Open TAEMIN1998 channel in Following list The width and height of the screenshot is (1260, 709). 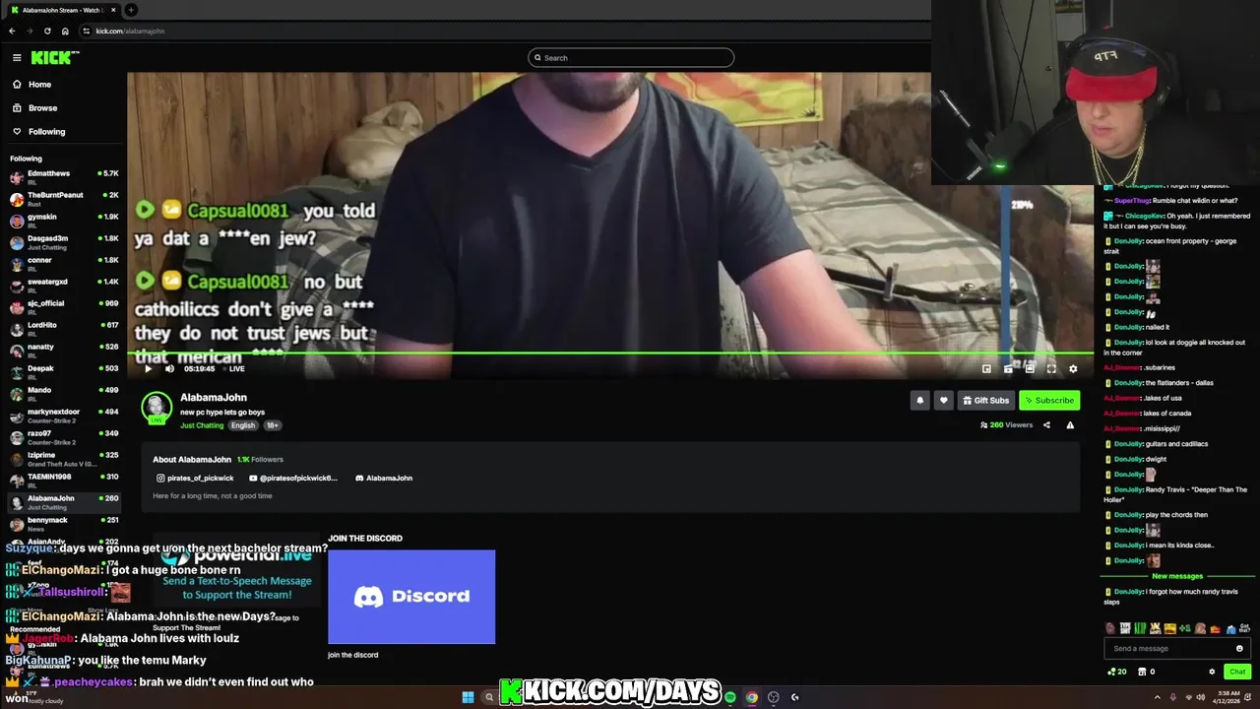click(63, 481)
